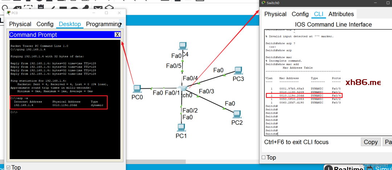Screen dimensions: 392x170
Task: Close Command Prompt with X button
Action: (117, 35)
